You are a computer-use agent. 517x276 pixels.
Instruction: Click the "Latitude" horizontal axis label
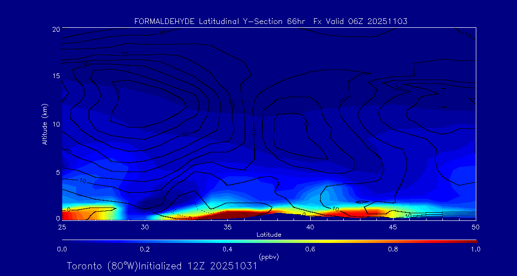[269, 235]
